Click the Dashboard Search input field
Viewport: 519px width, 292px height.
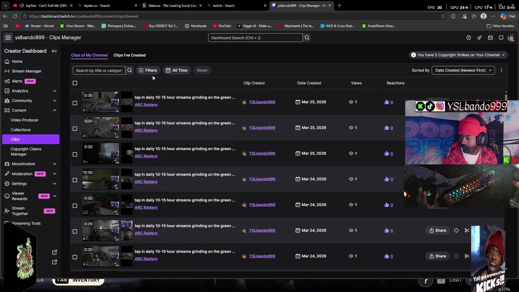255,38
